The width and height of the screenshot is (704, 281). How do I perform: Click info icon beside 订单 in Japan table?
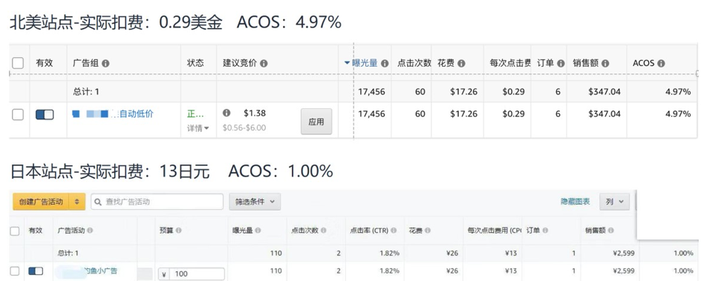(546, 231)
